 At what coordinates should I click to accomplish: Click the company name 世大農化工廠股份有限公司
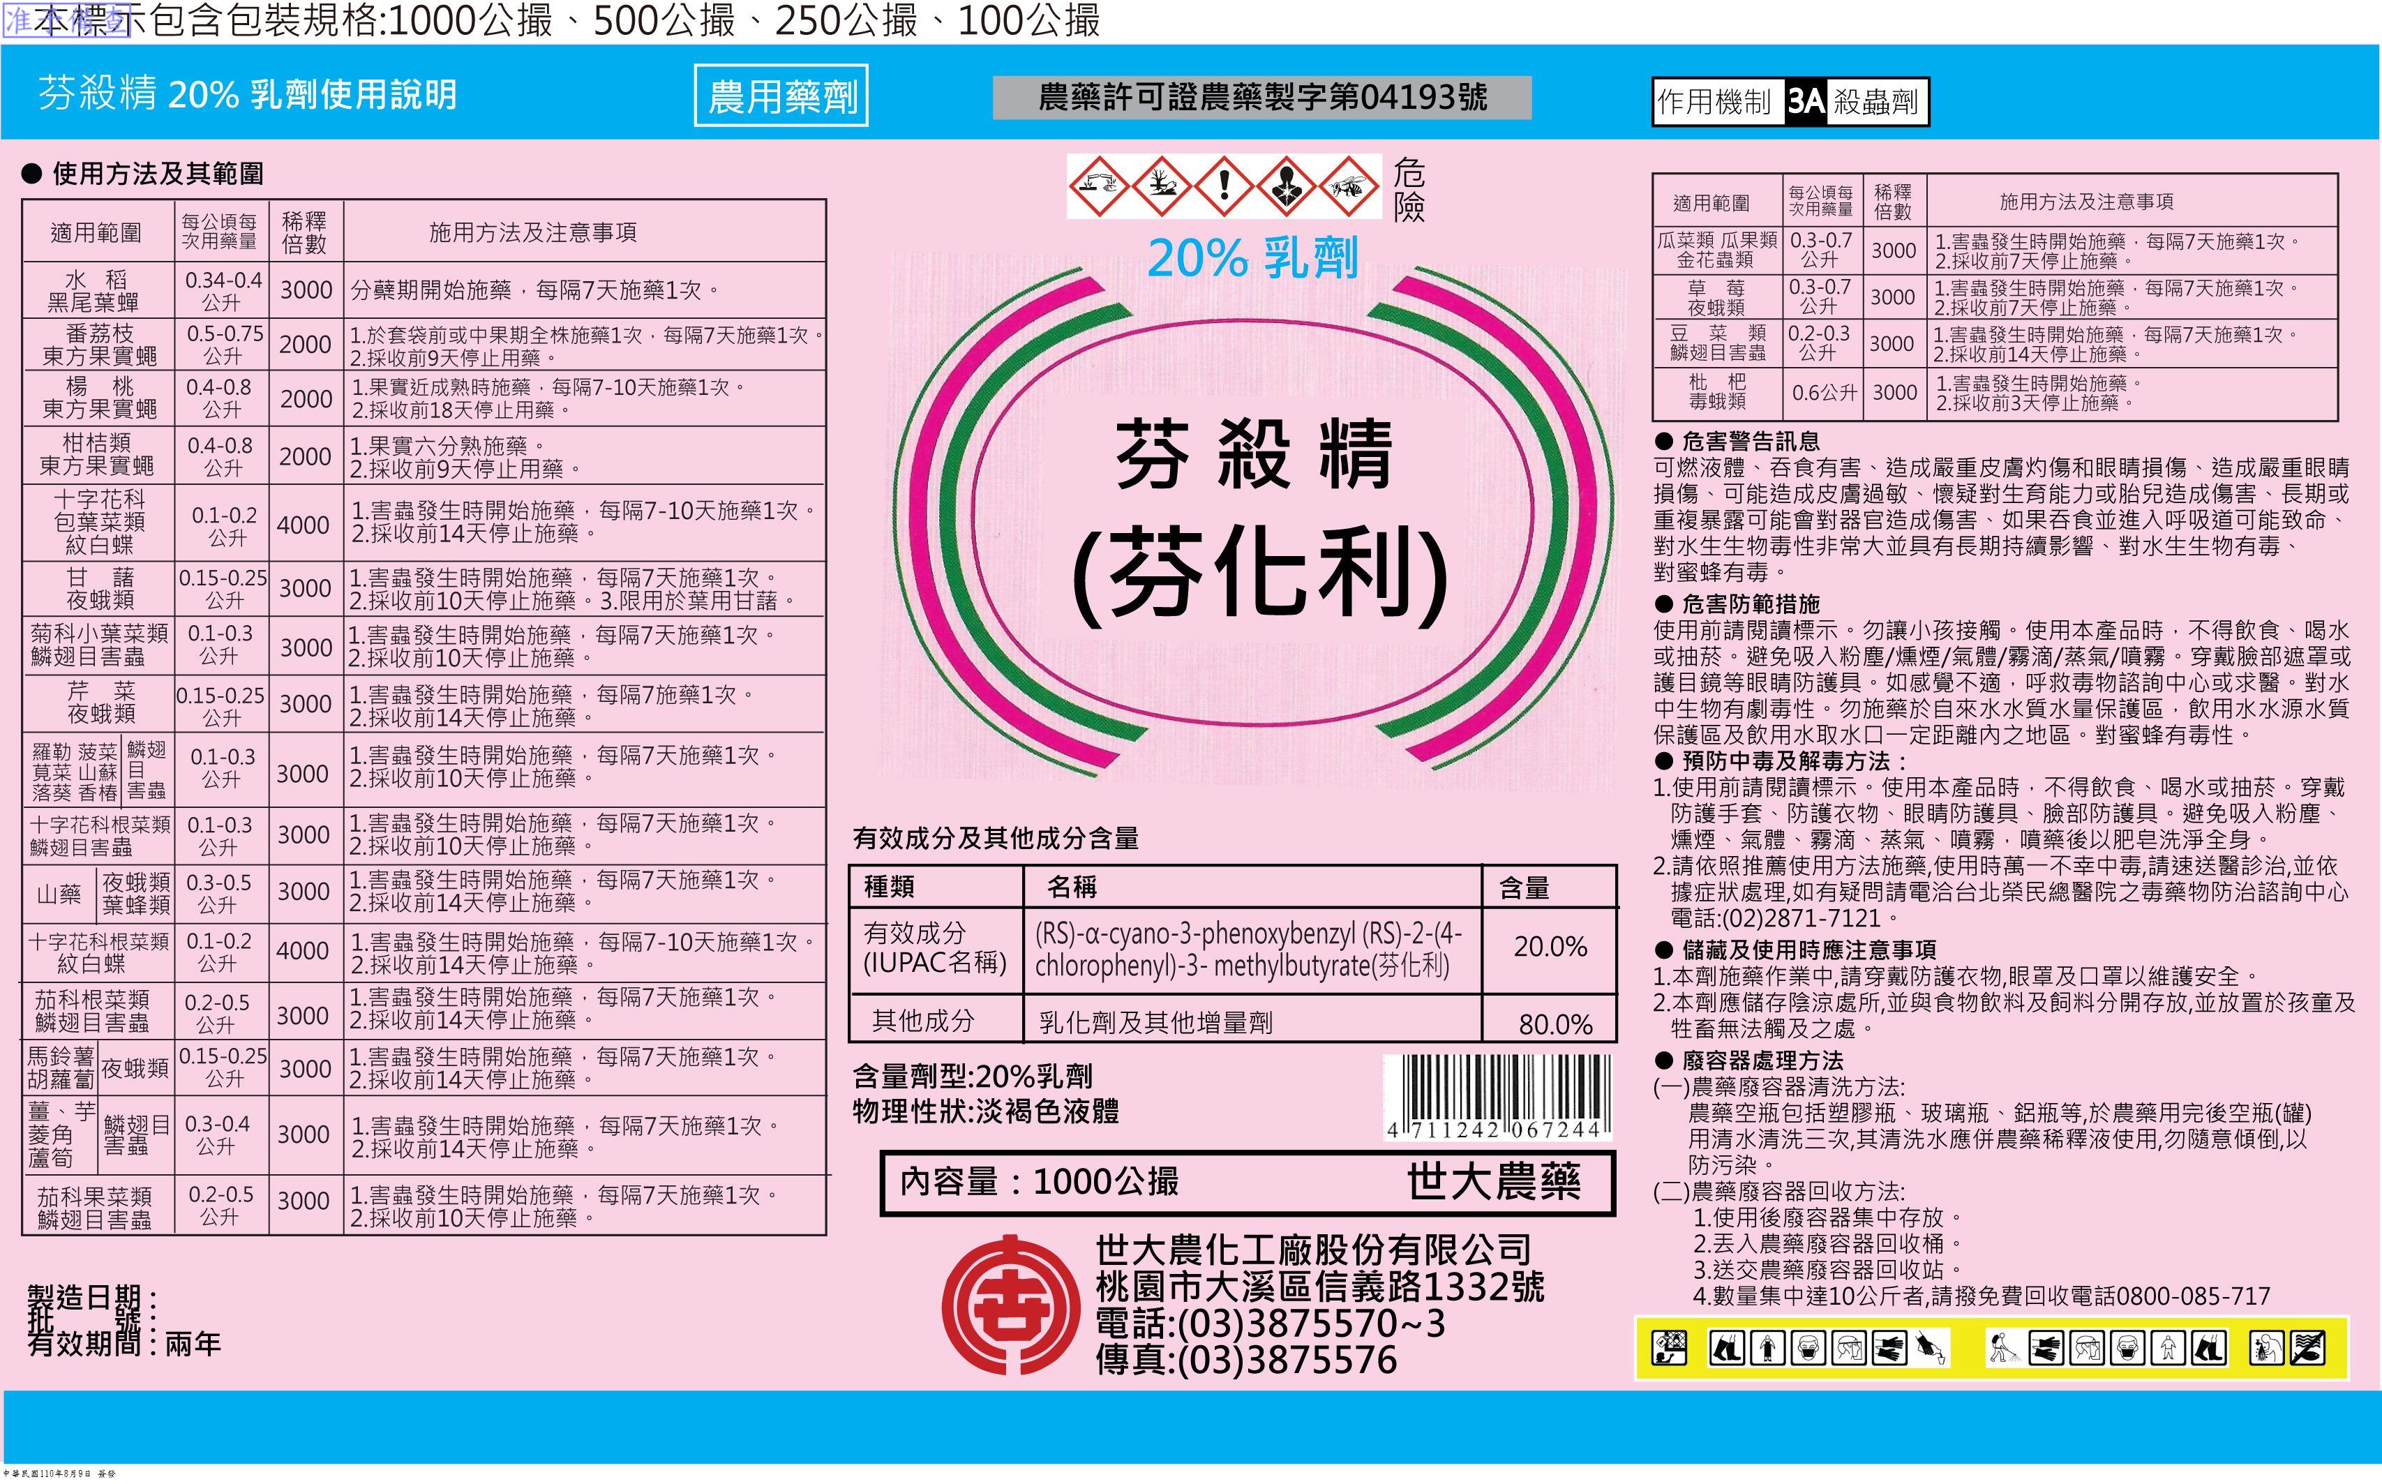(1313, 1250)
